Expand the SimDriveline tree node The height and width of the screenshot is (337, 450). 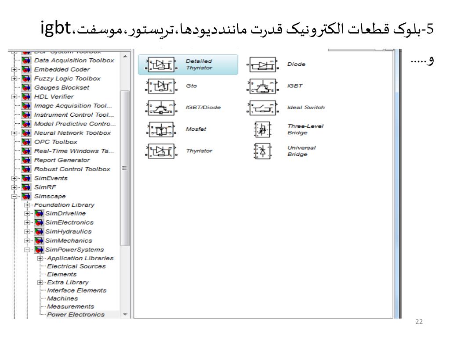pos(27,214)
